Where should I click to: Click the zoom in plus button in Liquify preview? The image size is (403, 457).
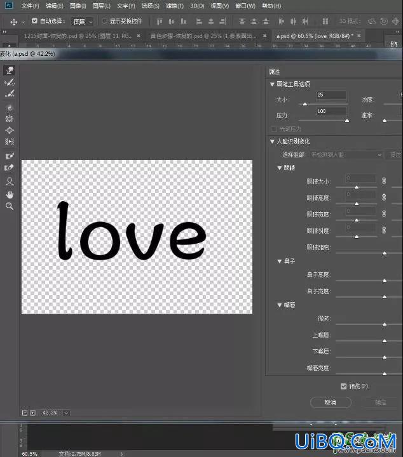pos(32,413)
